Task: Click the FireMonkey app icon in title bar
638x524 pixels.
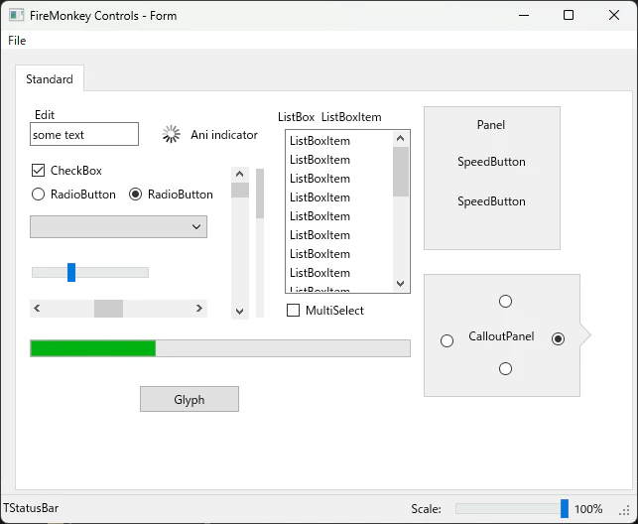Action: tap(16, 16)
